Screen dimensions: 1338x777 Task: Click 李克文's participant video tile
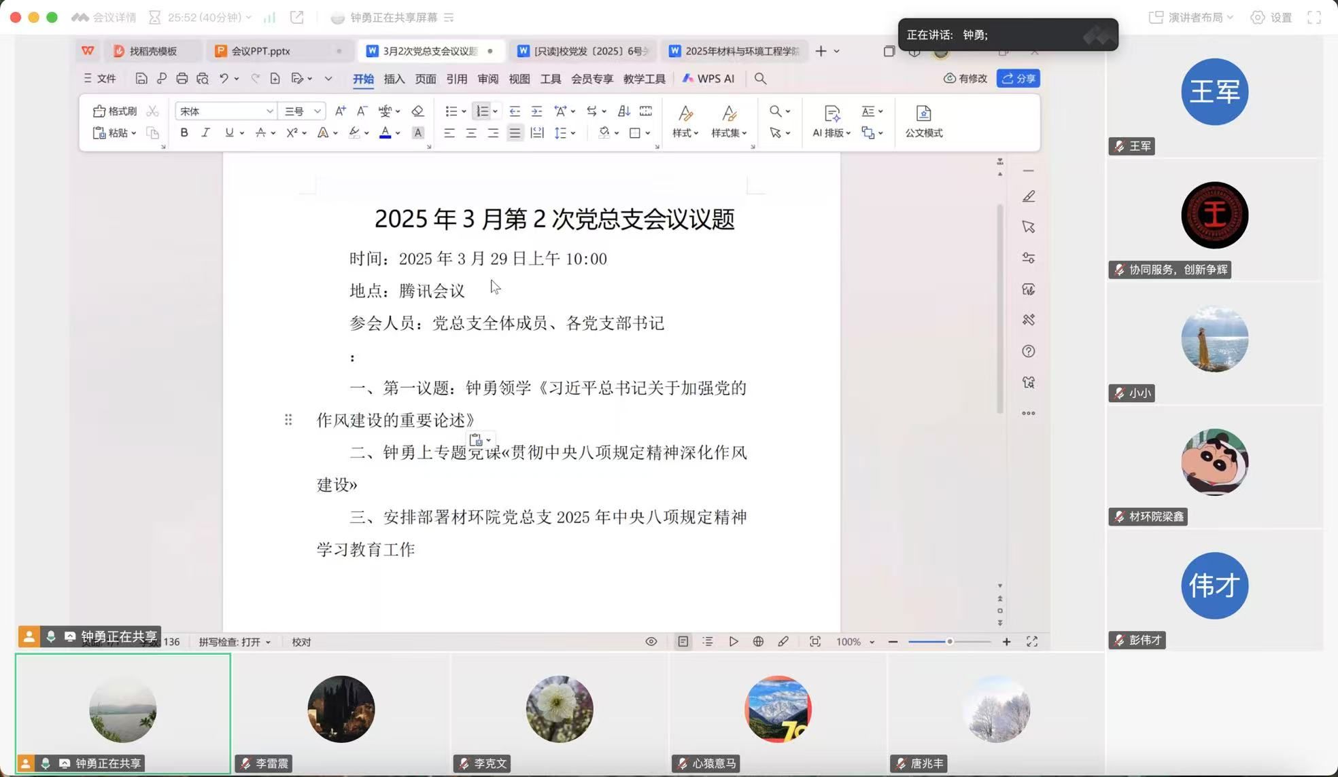(x=559, y=710)
